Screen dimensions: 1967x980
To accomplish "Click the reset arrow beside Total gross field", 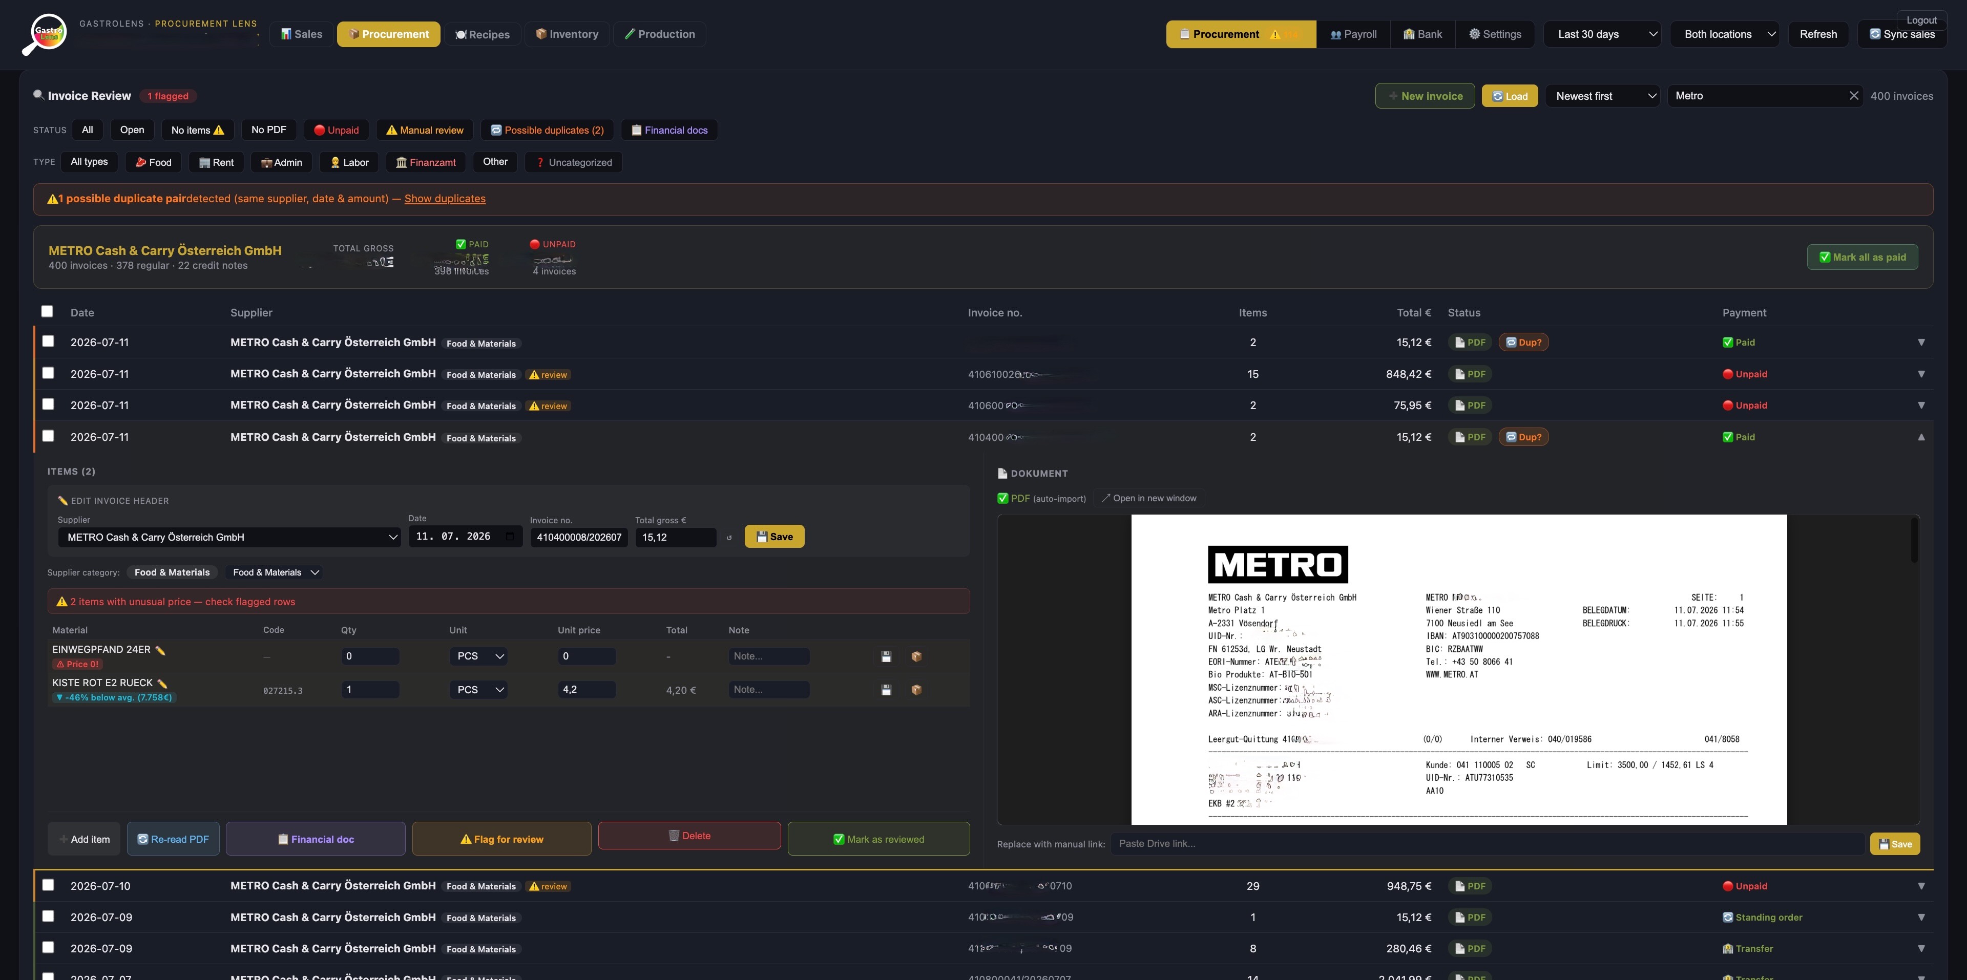I will [729, 537].
